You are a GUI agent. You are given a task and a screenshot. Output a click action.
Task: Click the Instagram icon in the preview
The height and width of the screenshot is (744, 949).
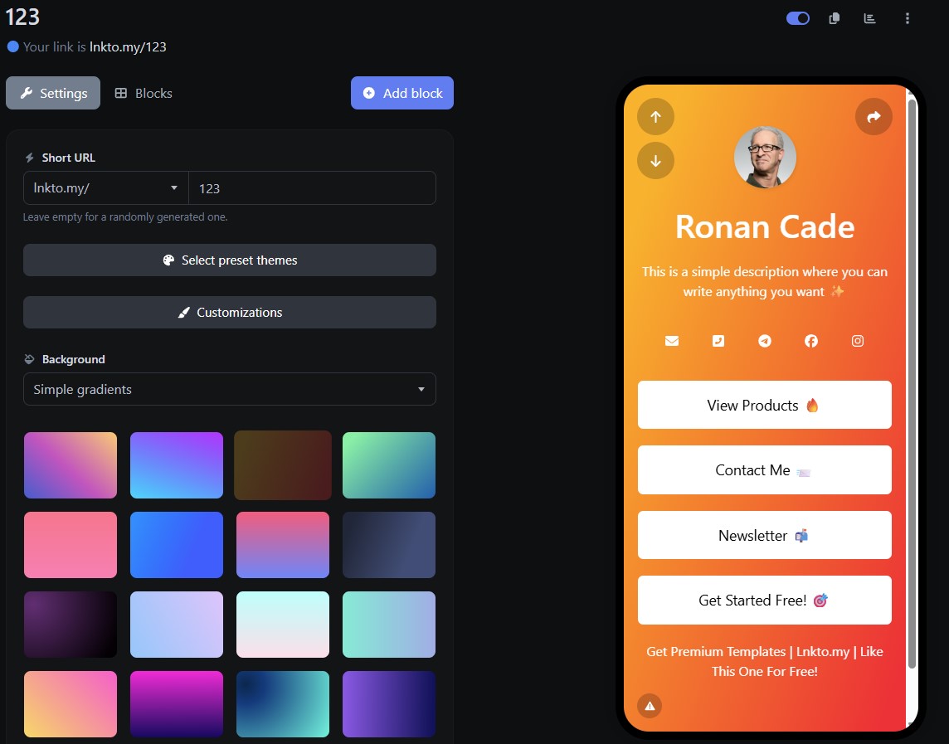857,340
